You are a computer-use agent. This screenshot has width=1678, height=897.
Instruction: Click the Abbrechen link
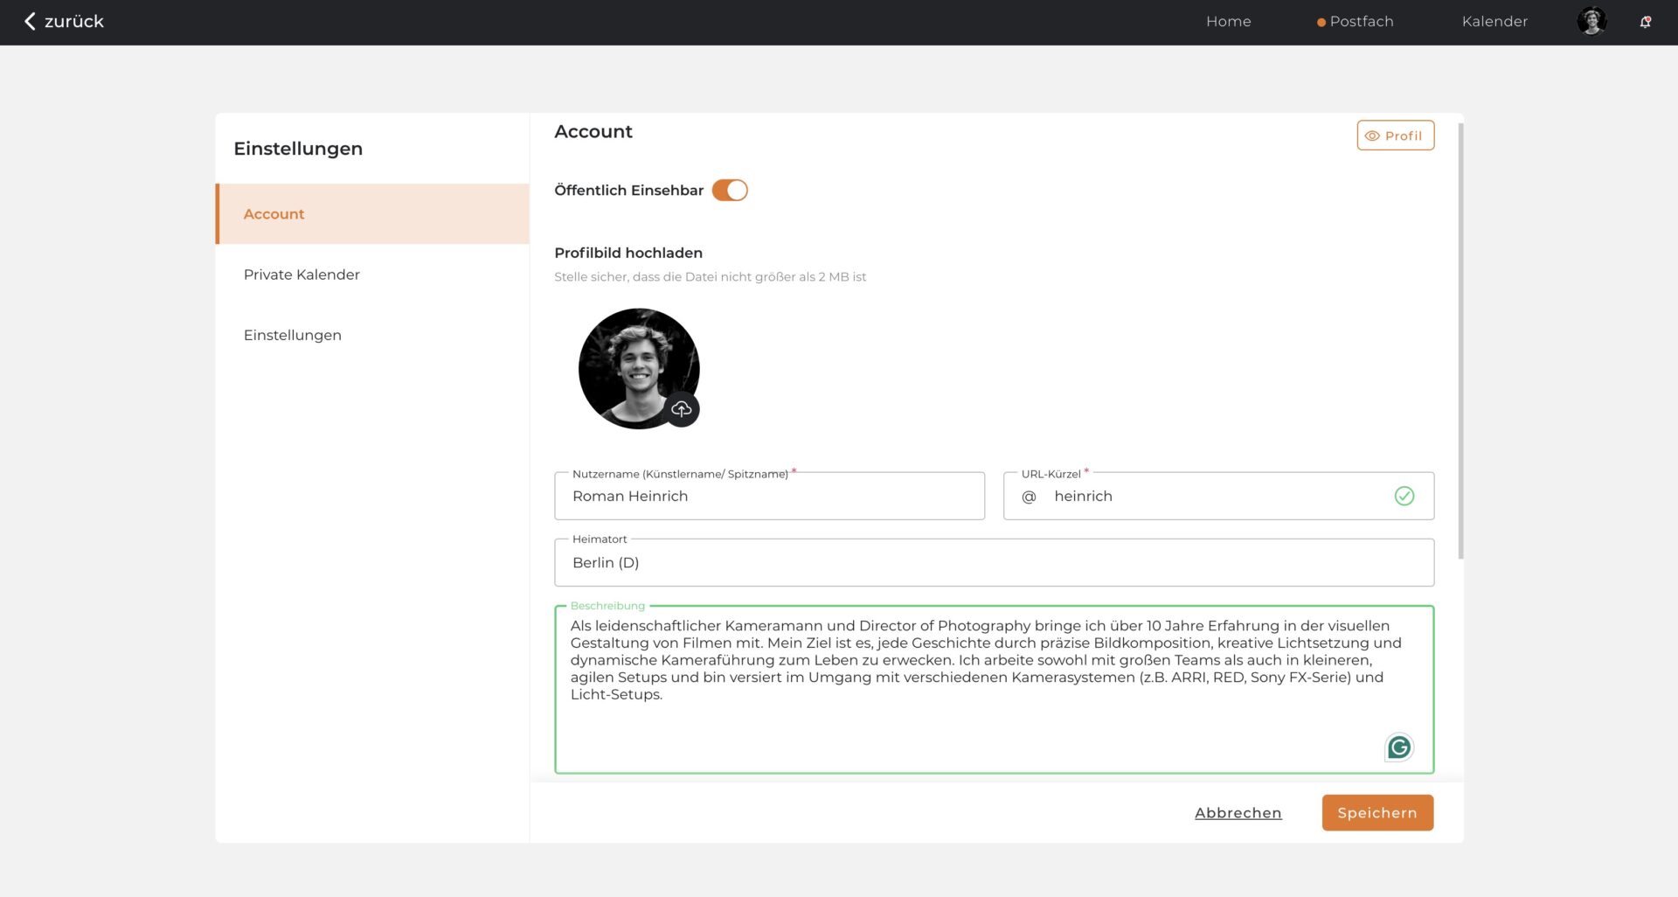coord(1238,813)
